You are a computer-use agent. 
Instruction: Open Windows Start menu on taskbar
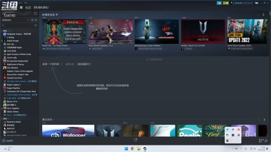click(126, 149)
